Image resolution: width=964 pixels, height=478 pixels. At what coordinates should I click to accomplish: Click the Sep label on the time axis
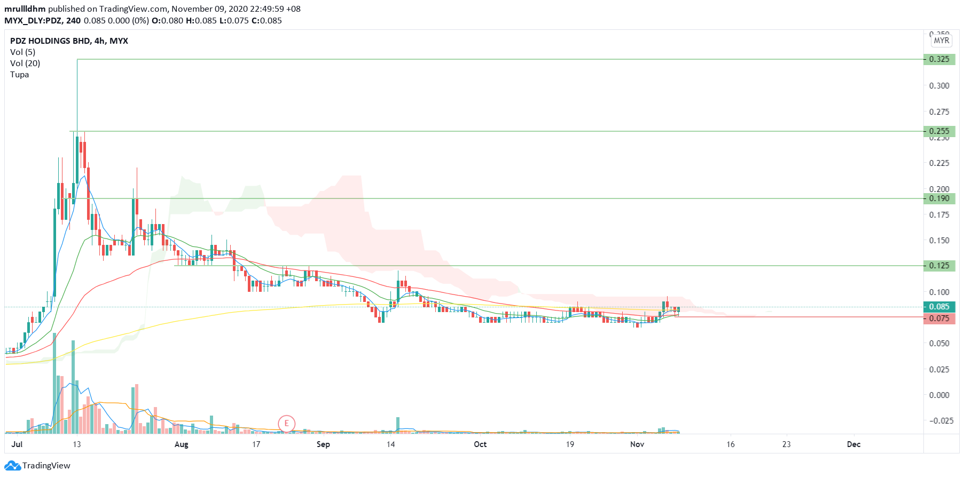(x=323, y=444)
